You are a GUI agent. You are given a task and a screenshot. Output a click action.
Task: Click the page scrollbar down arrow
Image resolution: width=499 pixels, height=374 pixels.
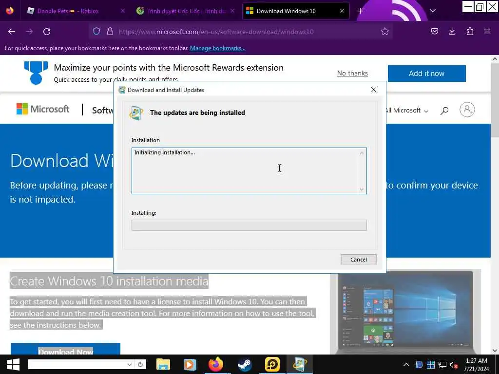(495, 351)
